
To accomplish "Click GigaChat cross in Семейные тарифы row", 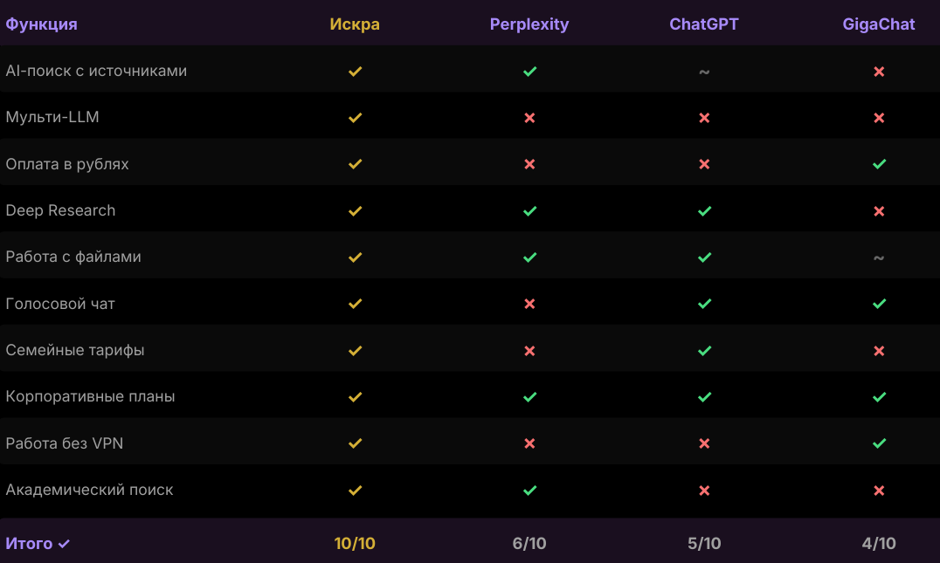I will (x=879, y=350).
